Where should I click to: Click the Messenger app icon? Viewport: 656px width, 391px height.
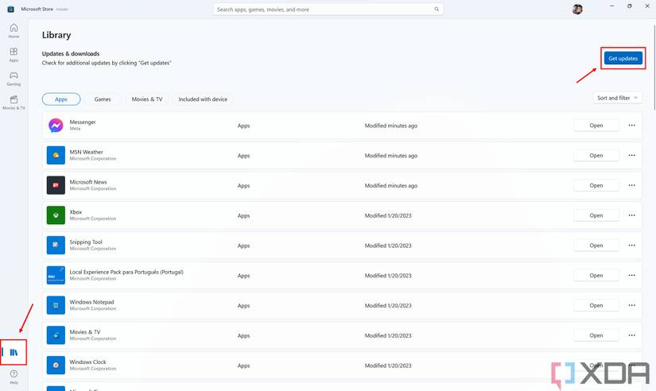click(56, 126)
